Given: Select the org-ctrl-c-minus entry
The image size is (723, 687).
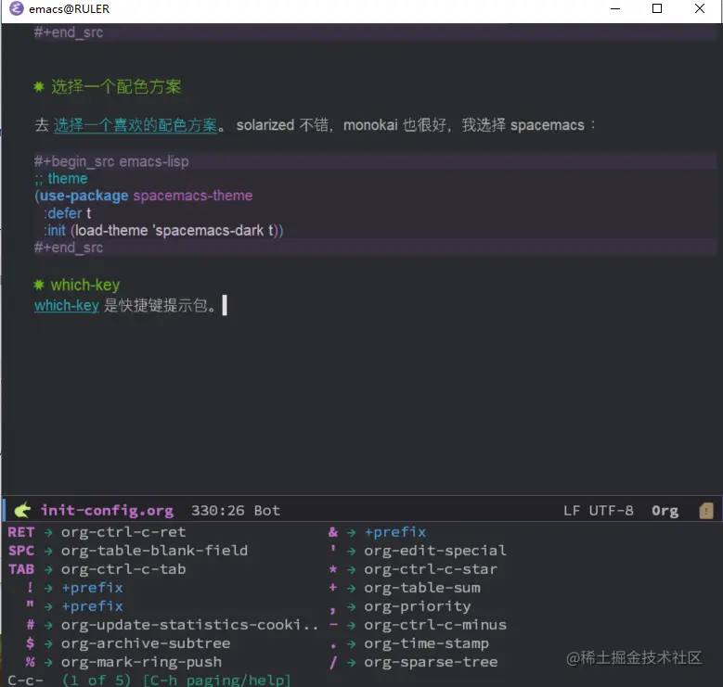Looking at the screenshot, I should point(435,625).
